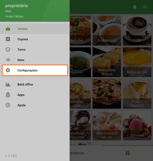The height and width of the screenshot is (161, 153).
Task: Select the Back office menu entry
Action: point(35,84)
